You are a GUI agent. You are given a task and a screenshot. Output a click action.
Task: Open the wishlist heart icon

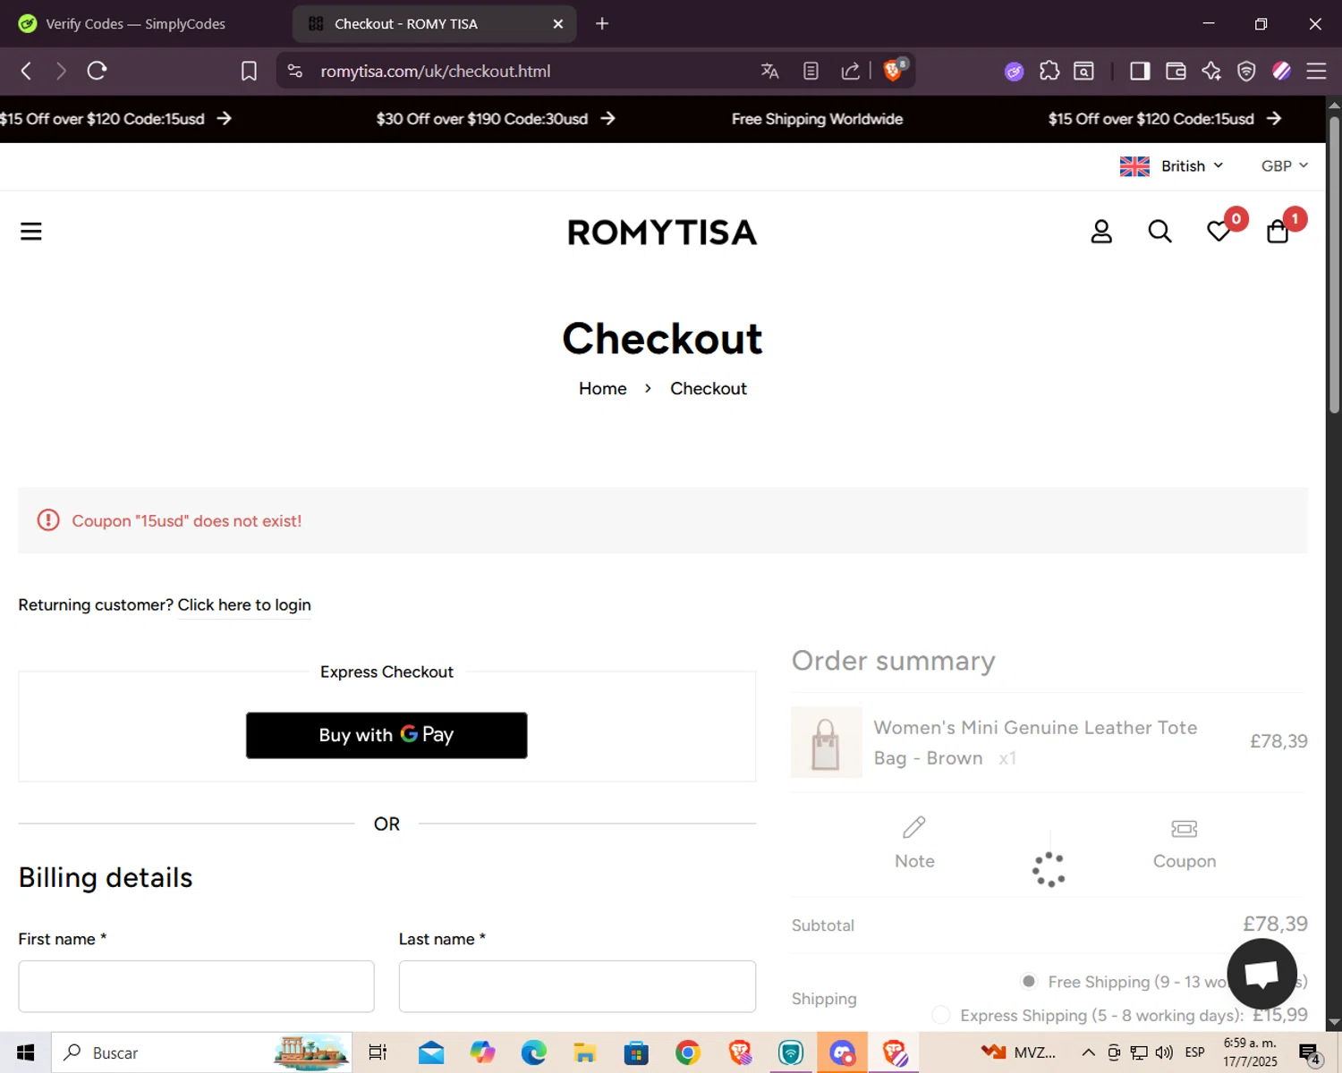coord(1219,232)
